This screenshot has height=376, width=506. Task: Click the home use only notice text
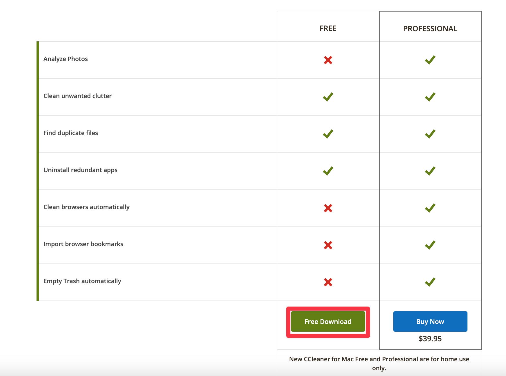click(x=379, y=364)
